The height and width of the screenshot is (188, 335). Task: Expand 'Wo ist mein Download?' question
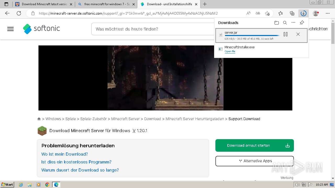[65, 154]
